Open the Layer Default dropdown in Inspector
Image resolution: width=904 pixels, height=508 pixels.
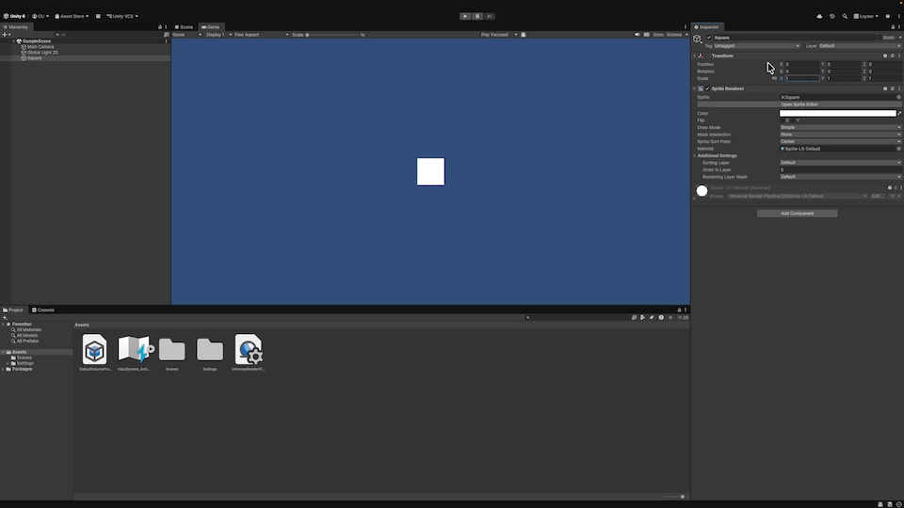click(x=860, y=46)
